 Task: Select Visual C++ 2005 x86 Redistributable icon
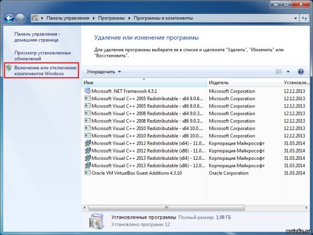(87, 105)
